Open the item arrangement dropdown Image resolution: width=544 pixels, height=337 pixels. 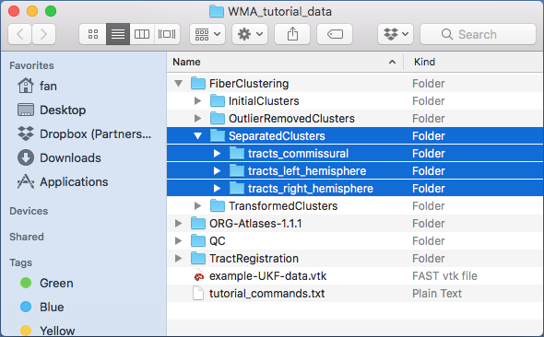click(207, 34)
